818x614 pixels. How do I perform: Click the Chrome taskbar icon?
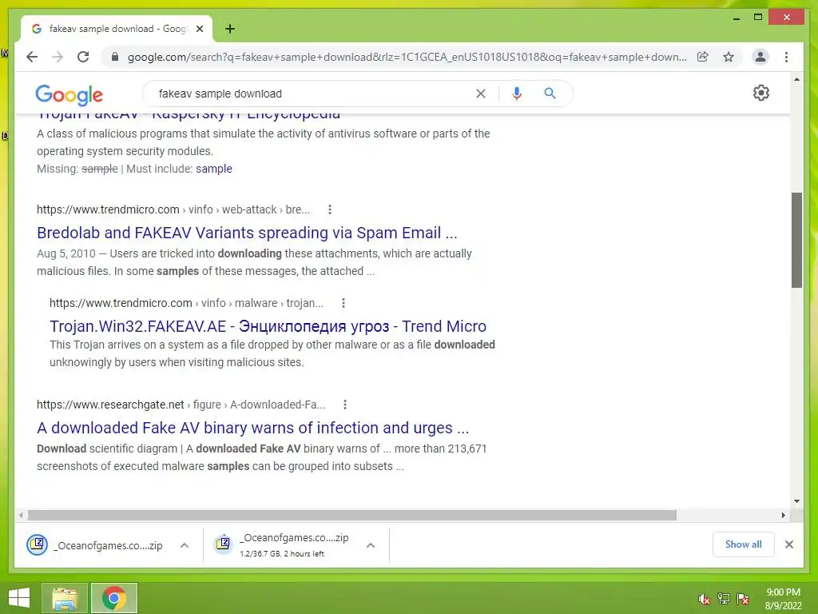click(114, 598)
